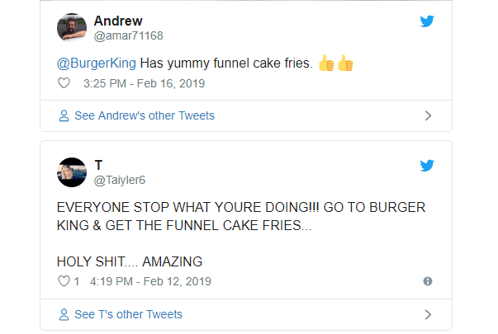Viewport: 498px width, 334px height.
Task: Open T's profile avatar
Action: 72,172
